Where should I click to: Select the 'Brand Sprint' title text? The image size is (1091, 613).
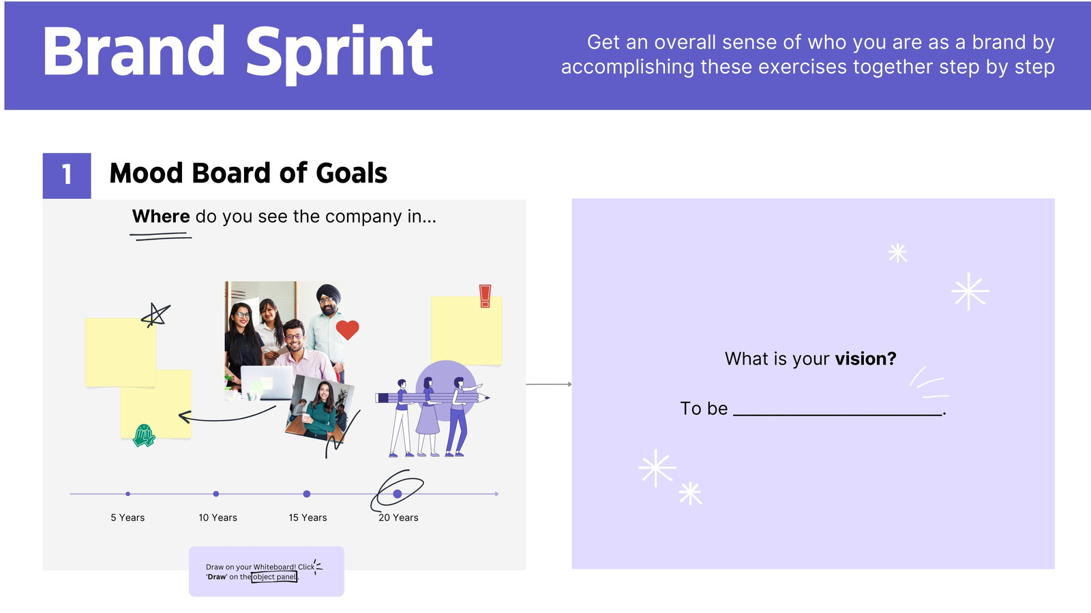click(x=237, y=52)
